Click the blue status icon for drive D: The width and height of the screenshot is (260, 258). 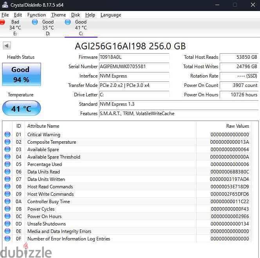[x=35, y=22]
